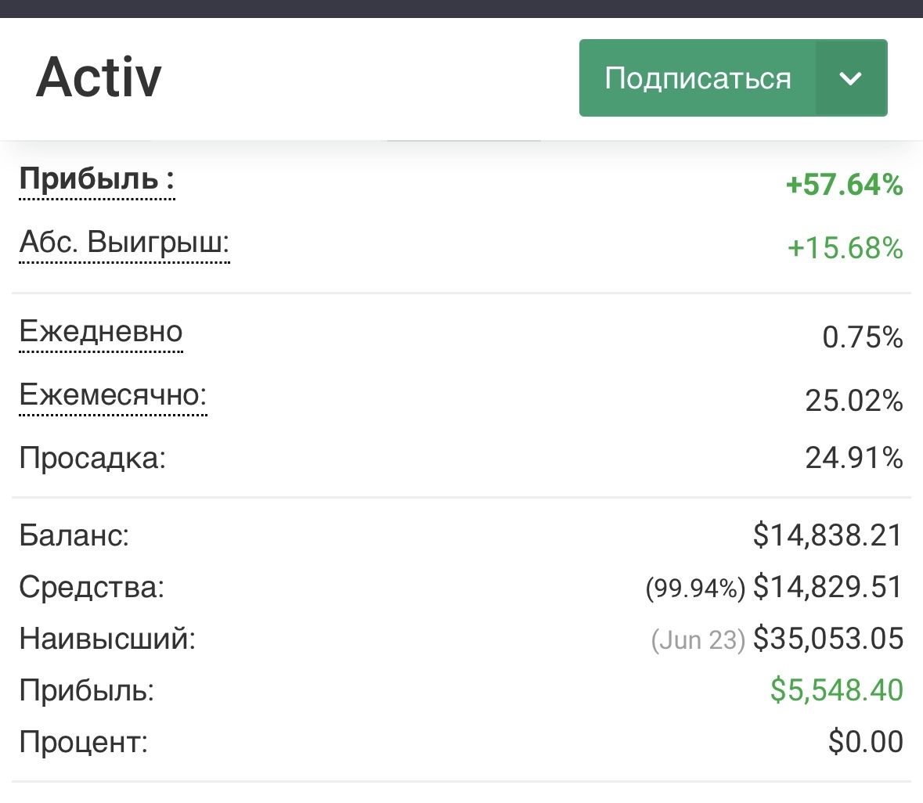Click the Просадка label

(x=92, y=458)
